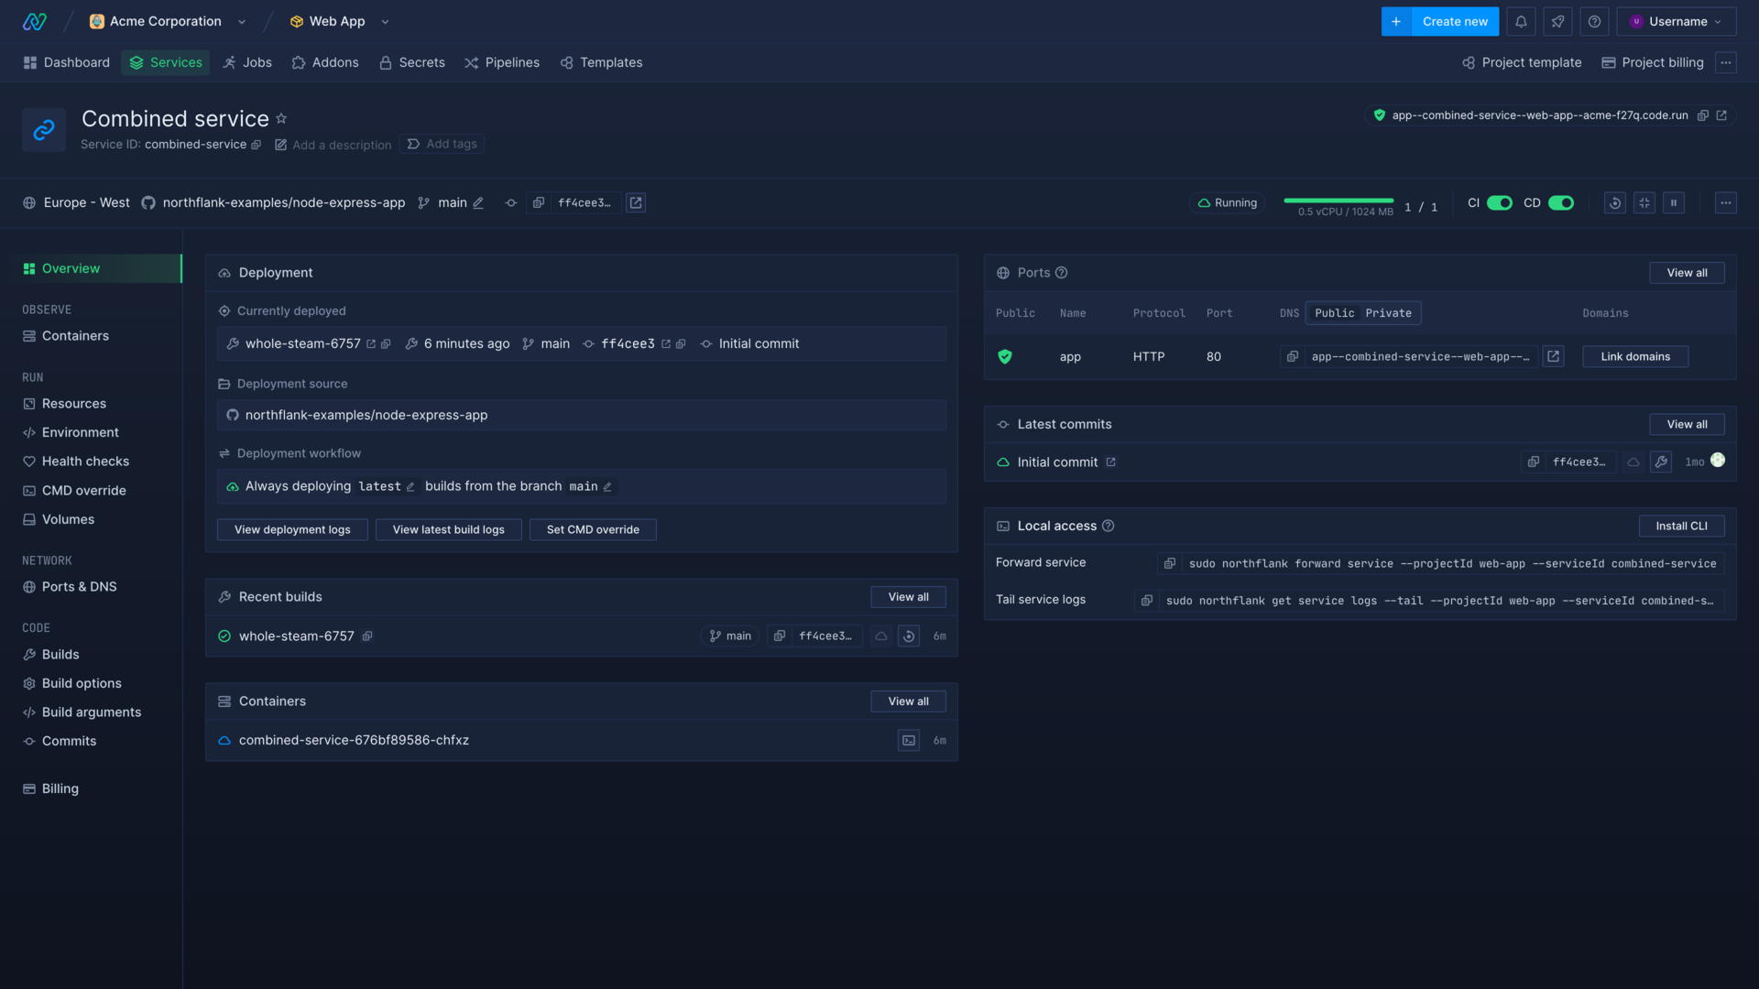
Task: Open the Secrets tab
Action: (x=412, y=62)
